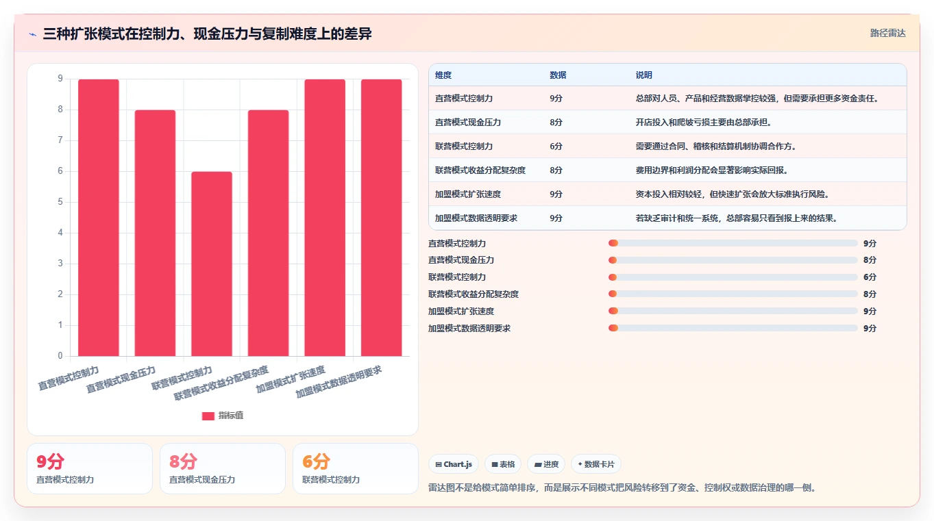Open the 9分 直营模式控制力 data card
Screen dimensions: 934x521
click(90, 468)
